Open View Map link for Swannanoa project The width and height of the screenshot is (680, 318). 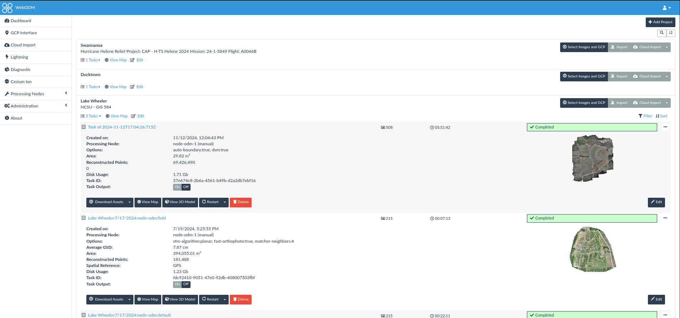pyautogui.click(x=116, y=60)
